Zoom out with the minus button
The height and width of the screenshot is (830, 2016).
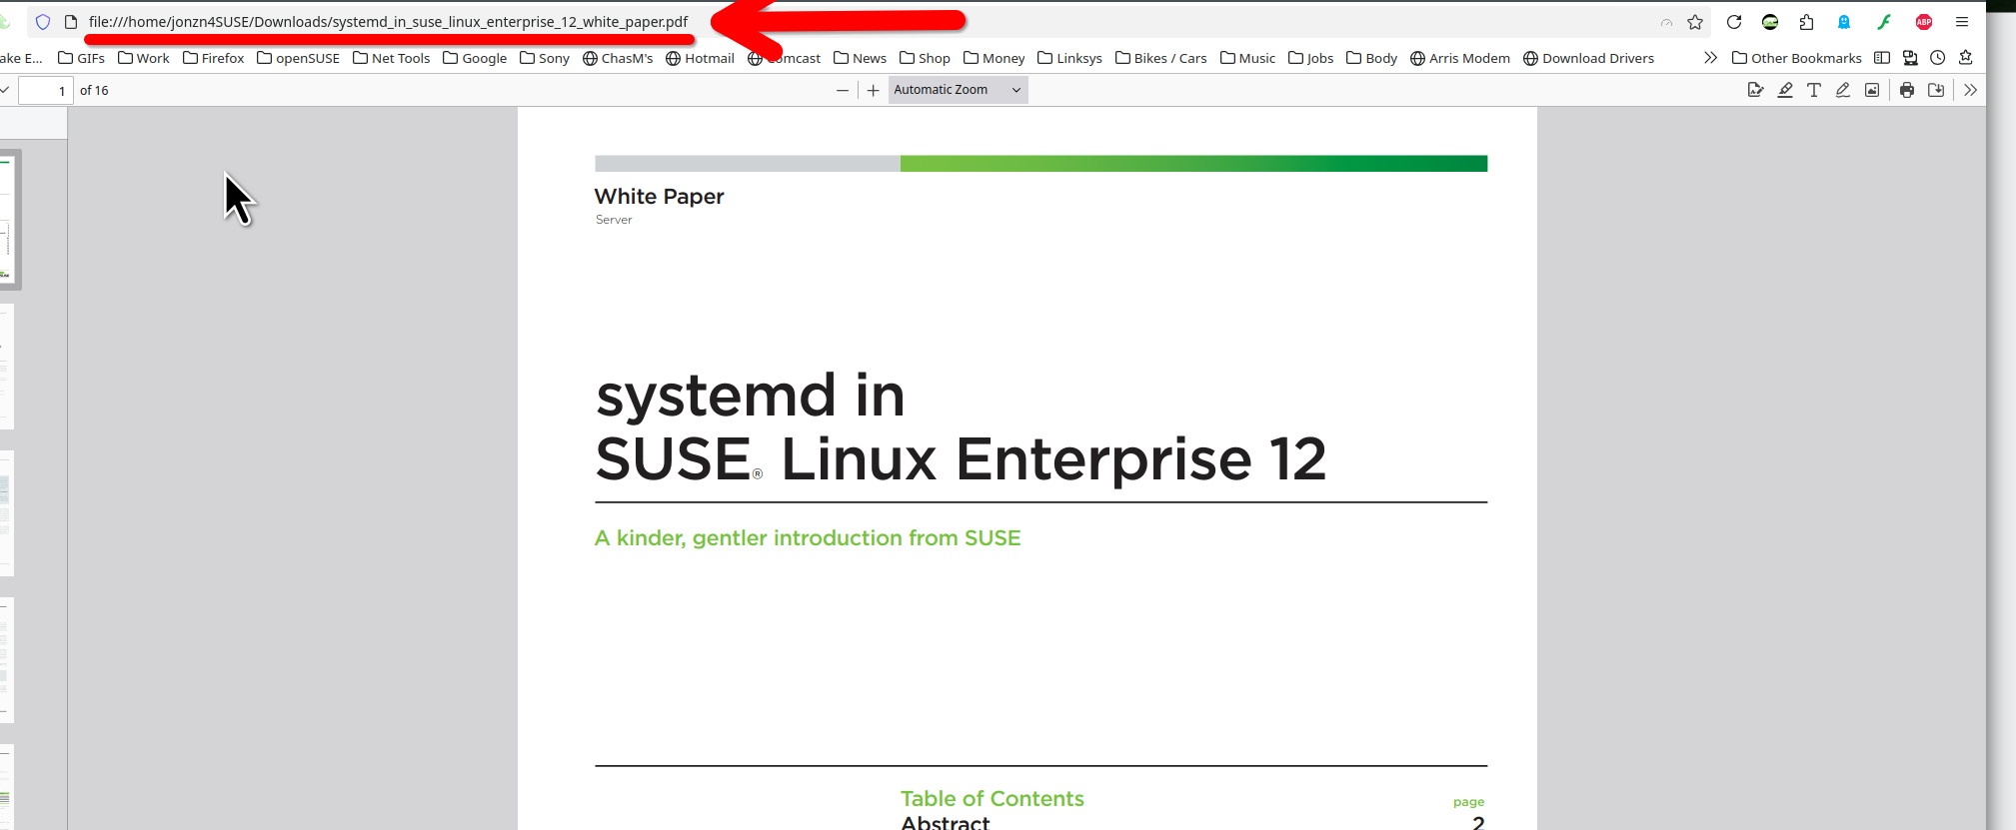tap(843, 90)
